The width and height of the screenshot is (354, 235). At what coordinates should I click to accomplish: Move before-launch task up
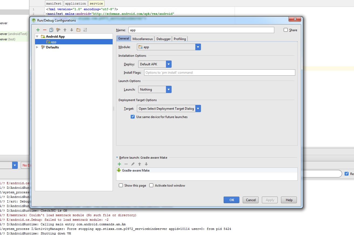pos(140,164)
